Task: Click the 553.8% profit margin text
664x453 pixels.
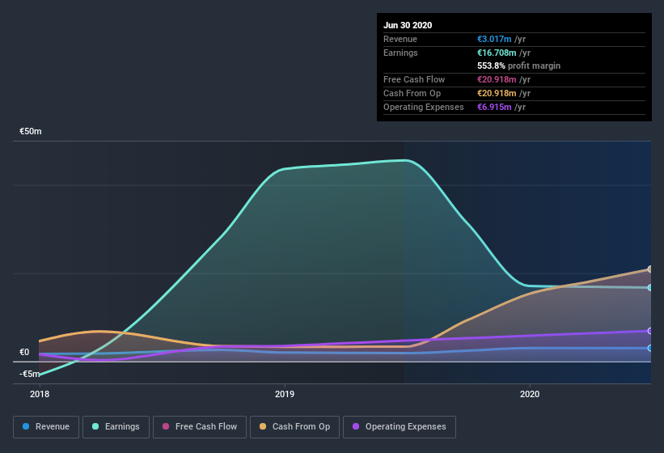Action: click(x=518, y=66)
